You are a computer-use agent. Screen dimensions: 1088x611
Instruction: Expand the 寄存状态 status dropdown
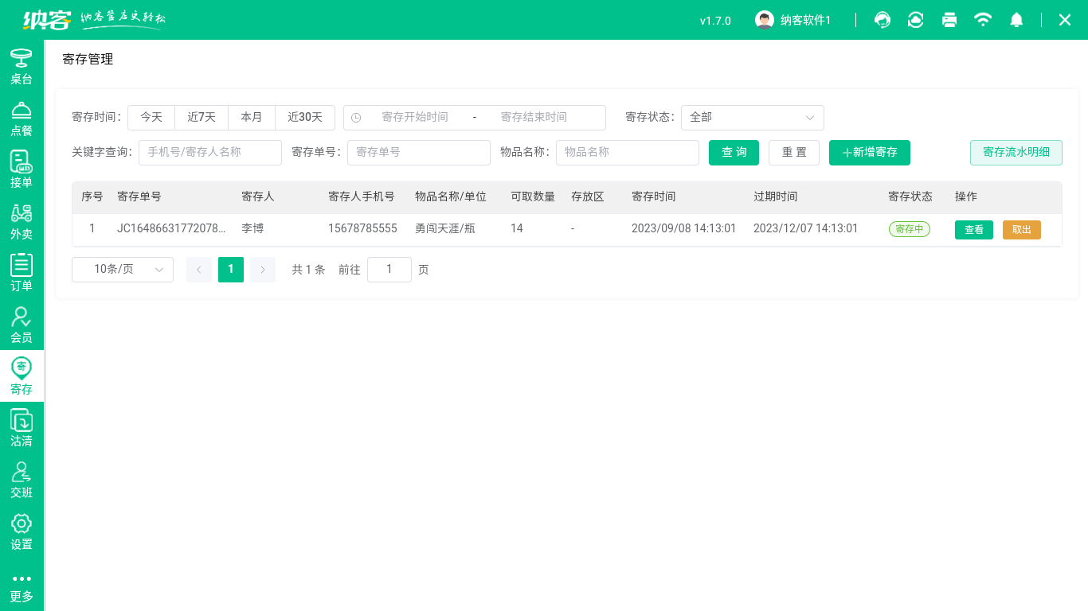(x=752, y=117)
